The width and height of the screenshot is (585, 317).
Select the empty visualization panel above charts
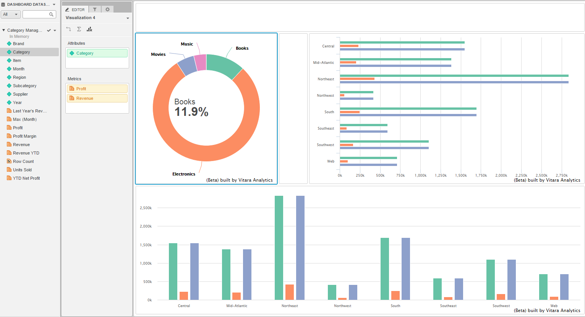[x=360, y=17]
